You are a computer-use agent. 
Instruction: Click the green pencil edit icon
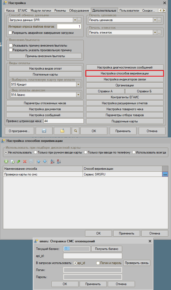18,161
